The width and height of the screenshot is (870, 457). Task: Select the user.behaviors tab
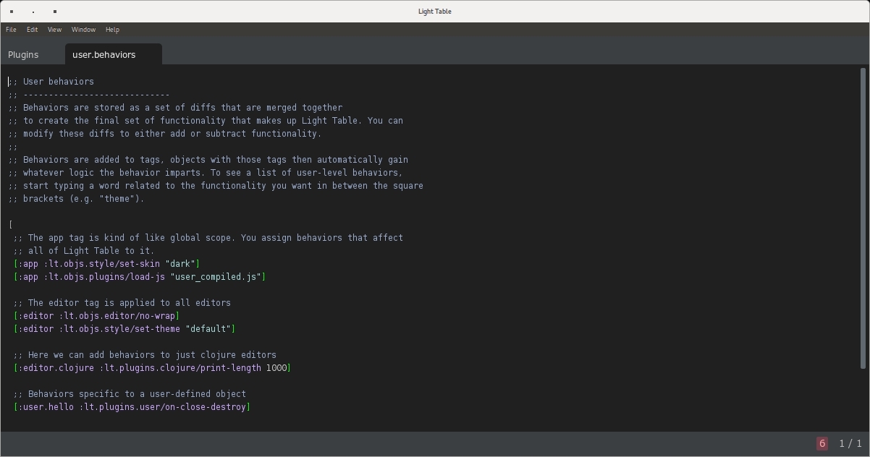(x=104, y=55)
